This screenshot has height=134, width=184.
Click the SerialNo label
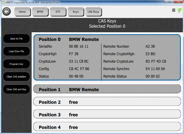tap(45, 46)
